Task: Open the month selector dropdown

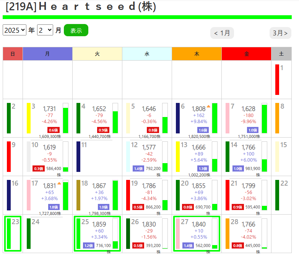Action: point(45,30)
